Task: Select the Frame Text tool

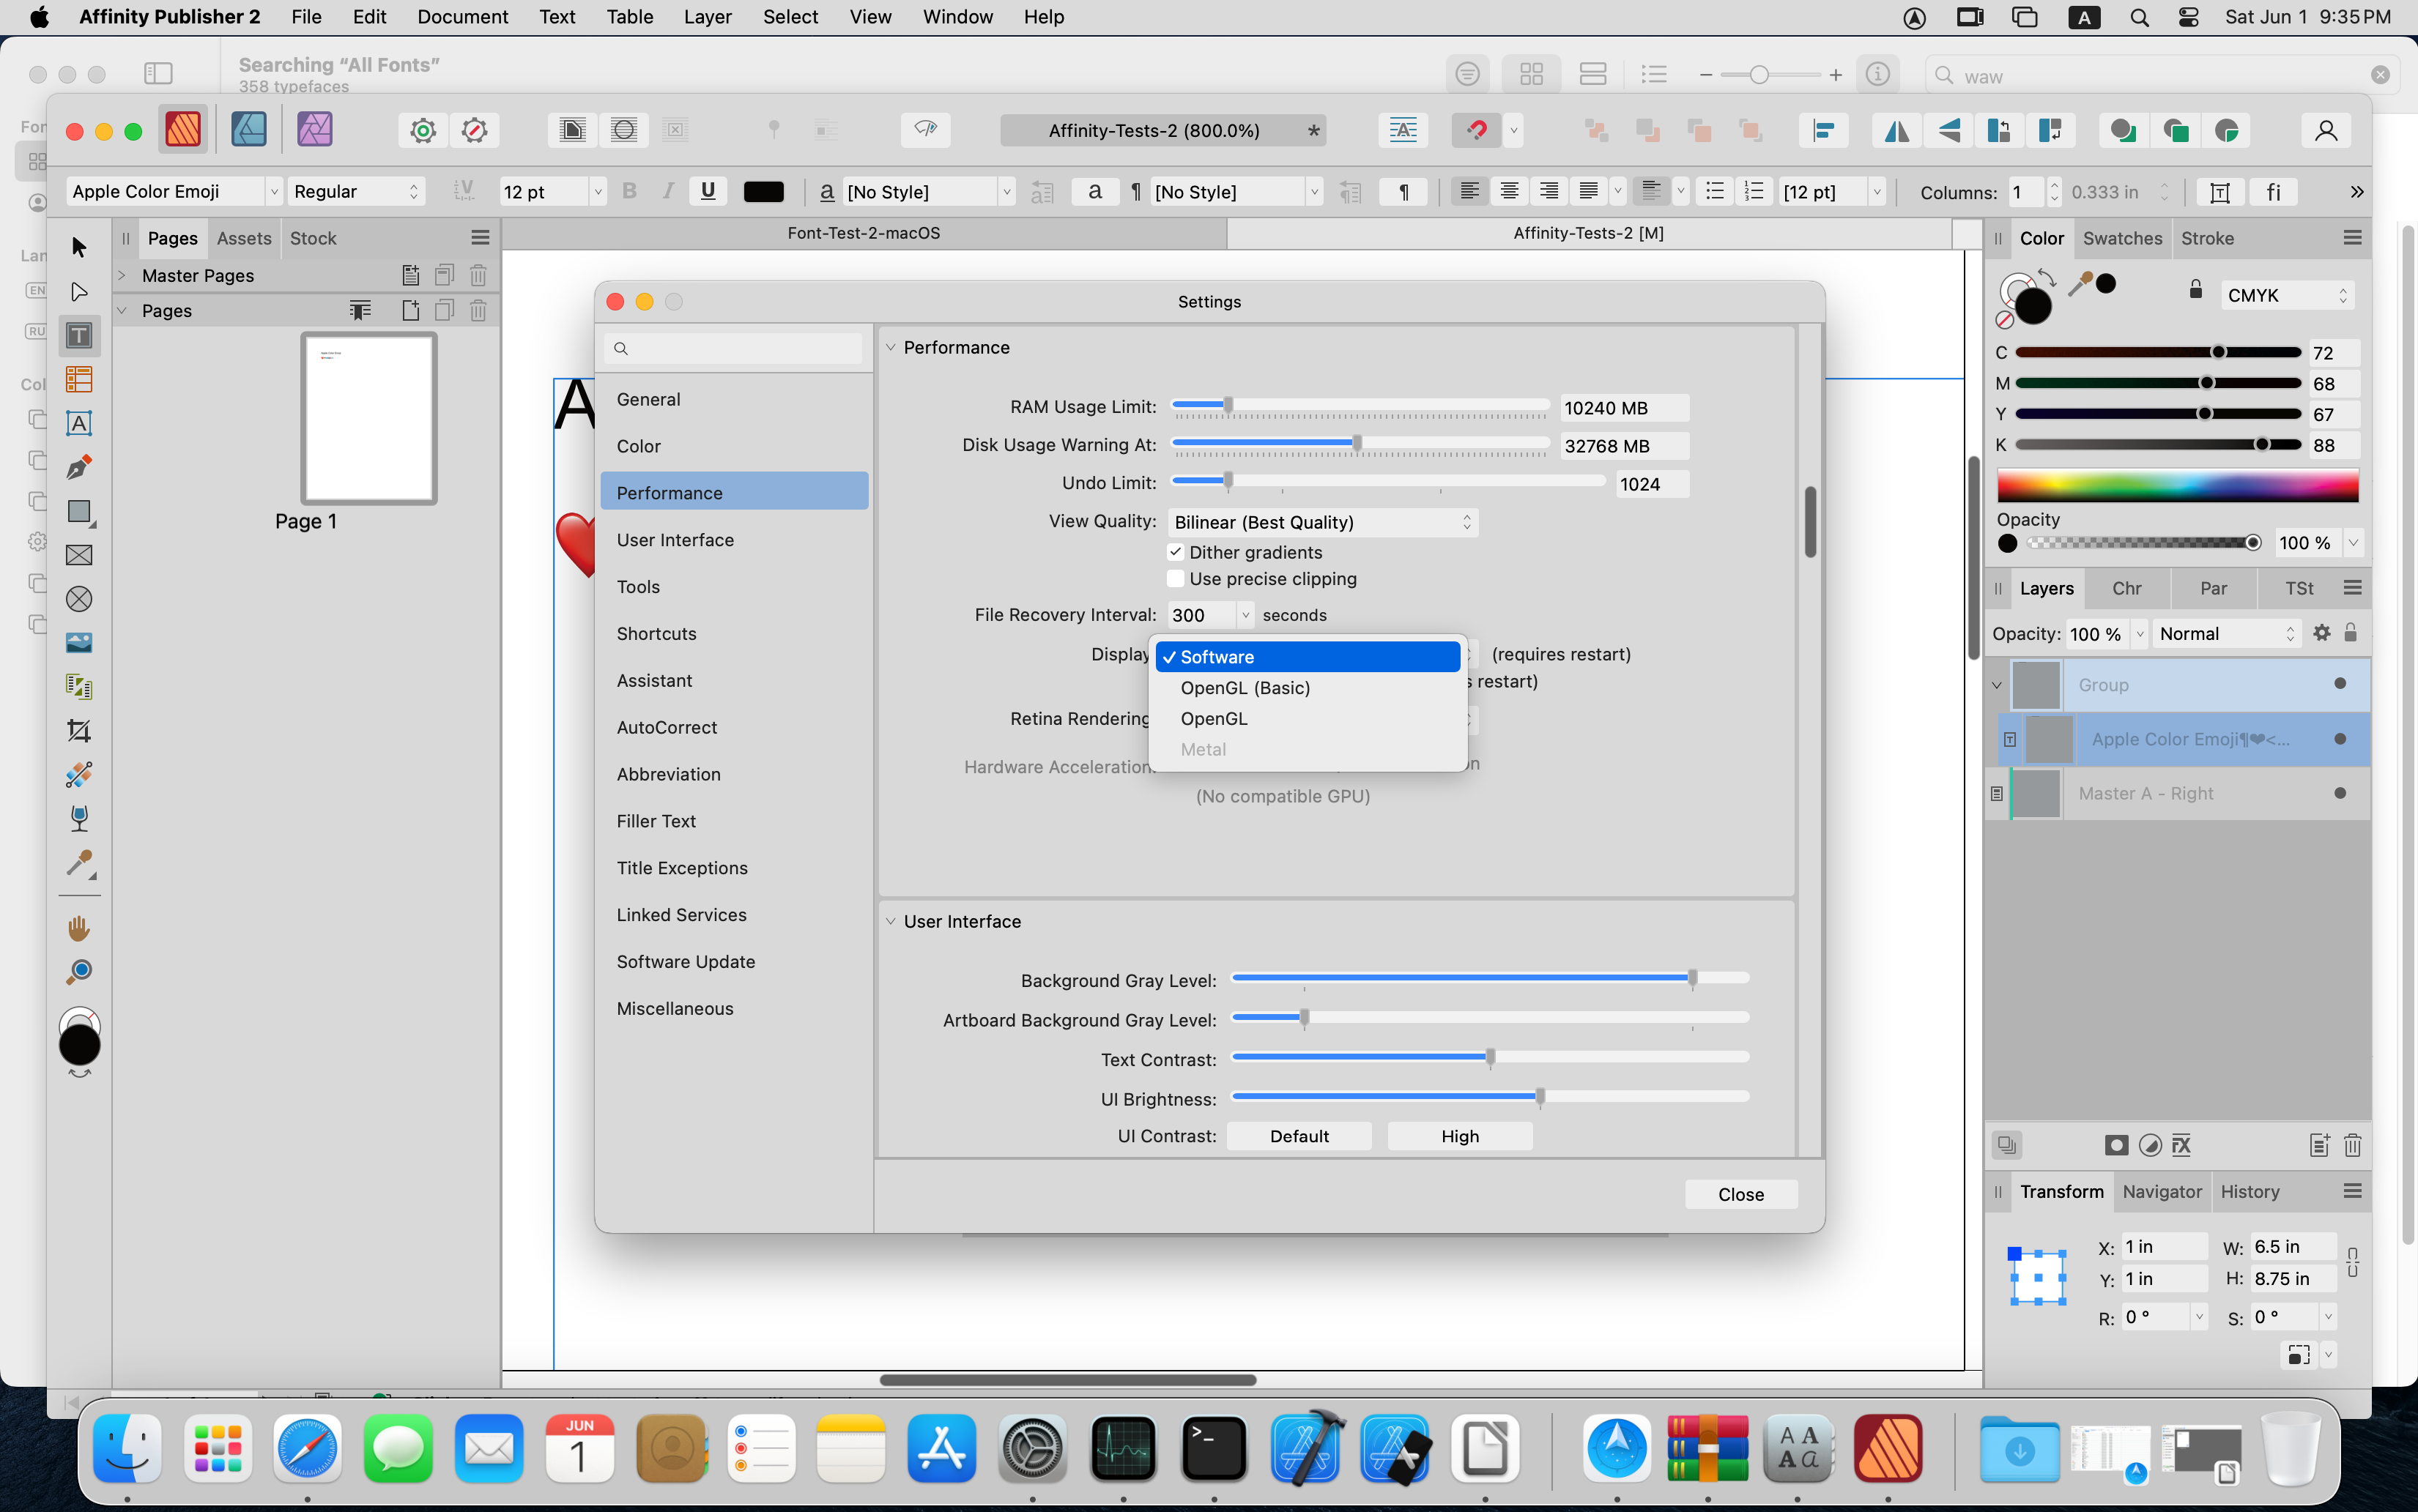Action: tap(79, 336)
